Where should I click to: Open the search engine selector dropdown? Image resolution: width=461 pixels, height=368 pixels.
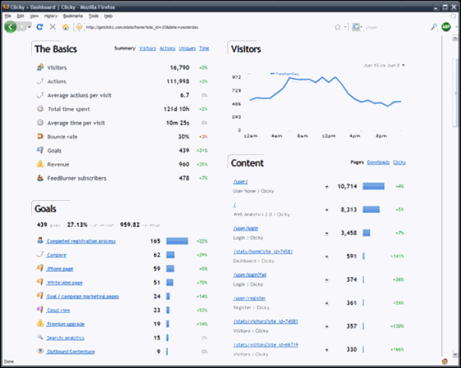tap(357, 27)
